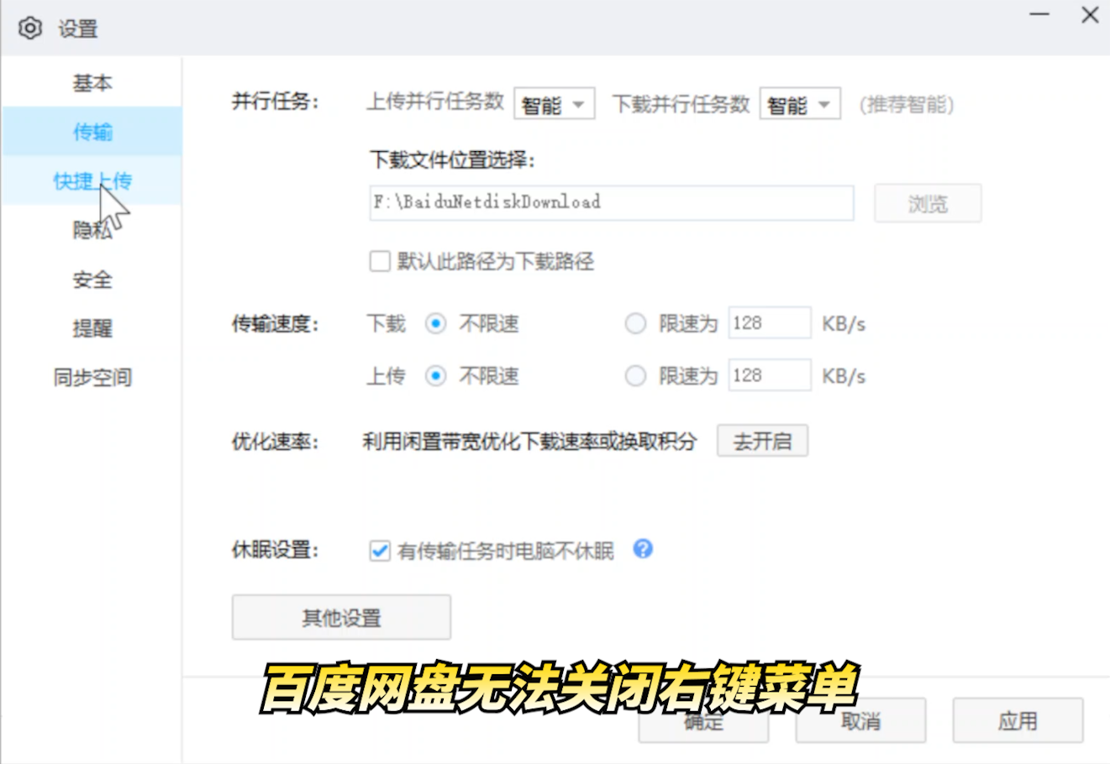Close the settings window

1090,15
